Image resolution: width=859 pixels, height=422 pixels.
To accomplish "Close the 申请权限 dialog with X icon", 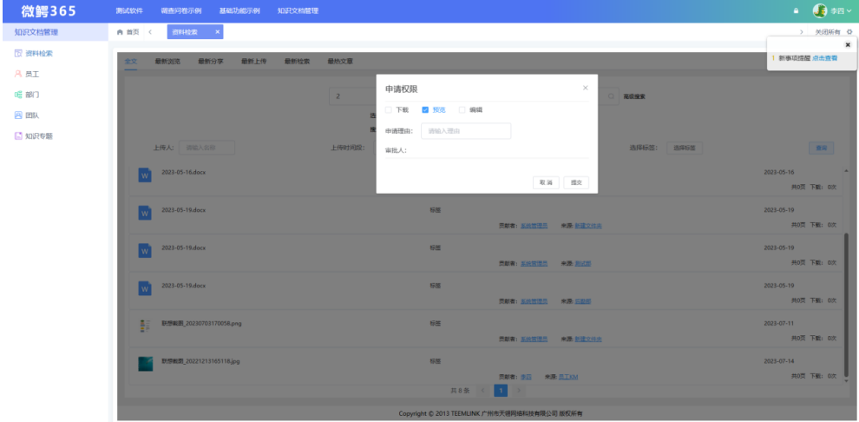I will pos(585,89).
